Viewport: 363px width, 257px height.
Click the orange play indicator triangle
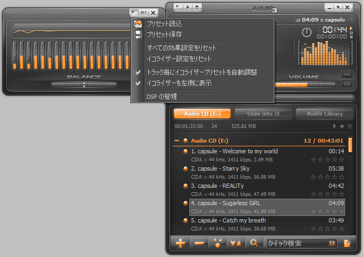pyautogui.click(x=351, y=28)
